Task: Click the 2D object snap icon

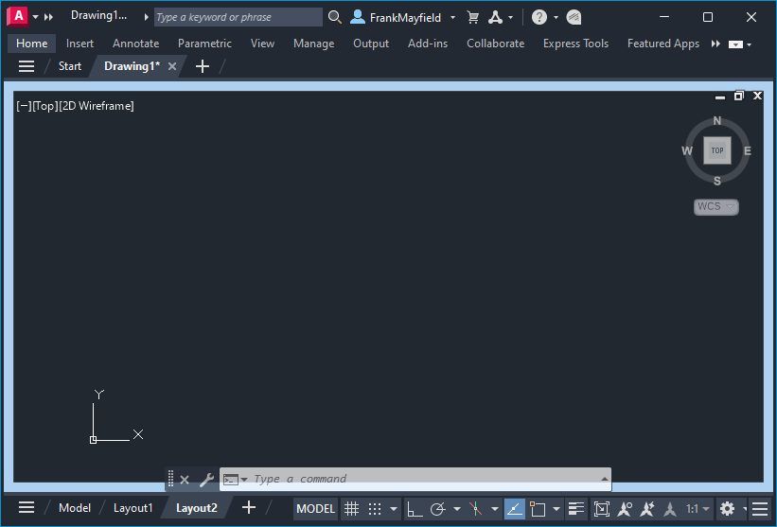Action: pos(538,509)
